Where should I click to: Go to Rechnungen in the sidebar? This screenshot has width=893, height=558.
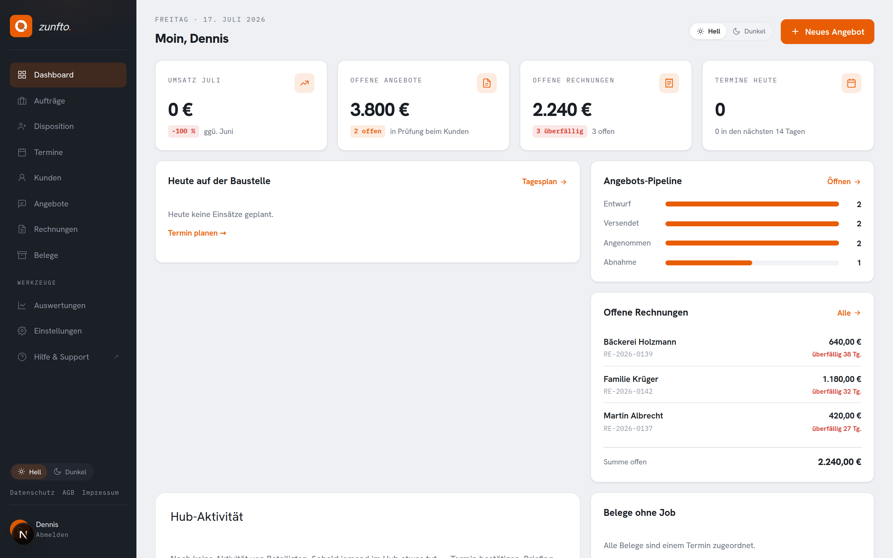click(x=68, y=229)
